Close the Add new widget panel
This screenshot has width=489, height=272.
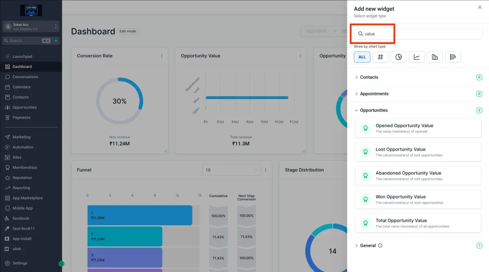coord(479,7)
